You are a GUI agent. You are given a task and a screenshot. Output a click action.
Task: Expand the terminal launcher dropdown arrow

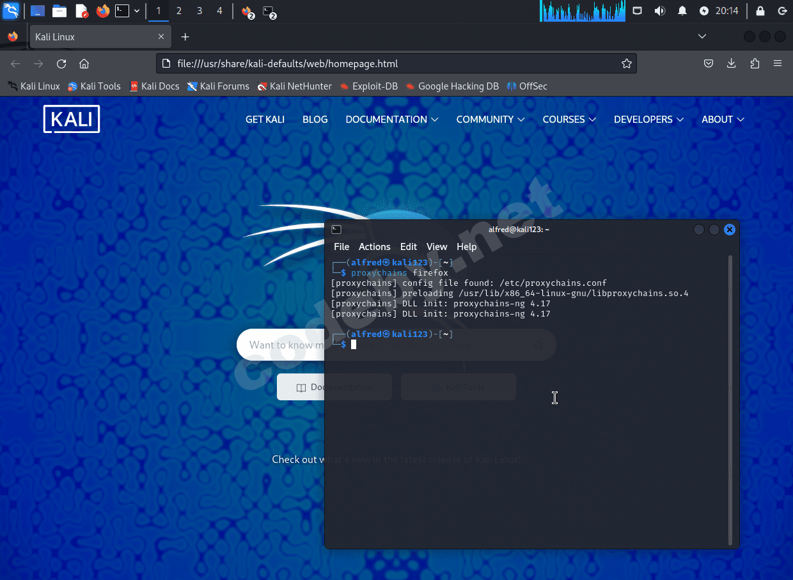click(x=137, y=11)
